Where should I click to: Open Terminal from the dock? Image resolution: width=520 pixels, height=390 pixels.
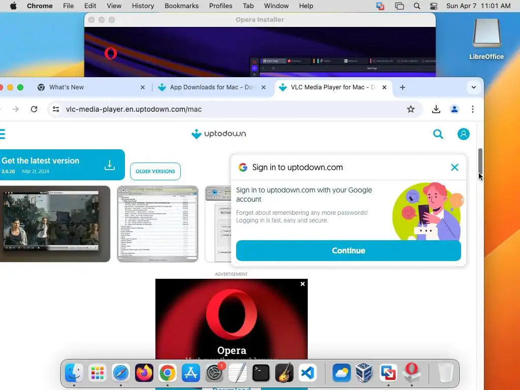pos(261,373)
